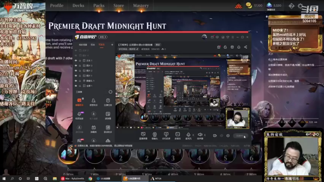
Task: Click the Midnight Hunt pack at zero wins
Action: [68, 154]
